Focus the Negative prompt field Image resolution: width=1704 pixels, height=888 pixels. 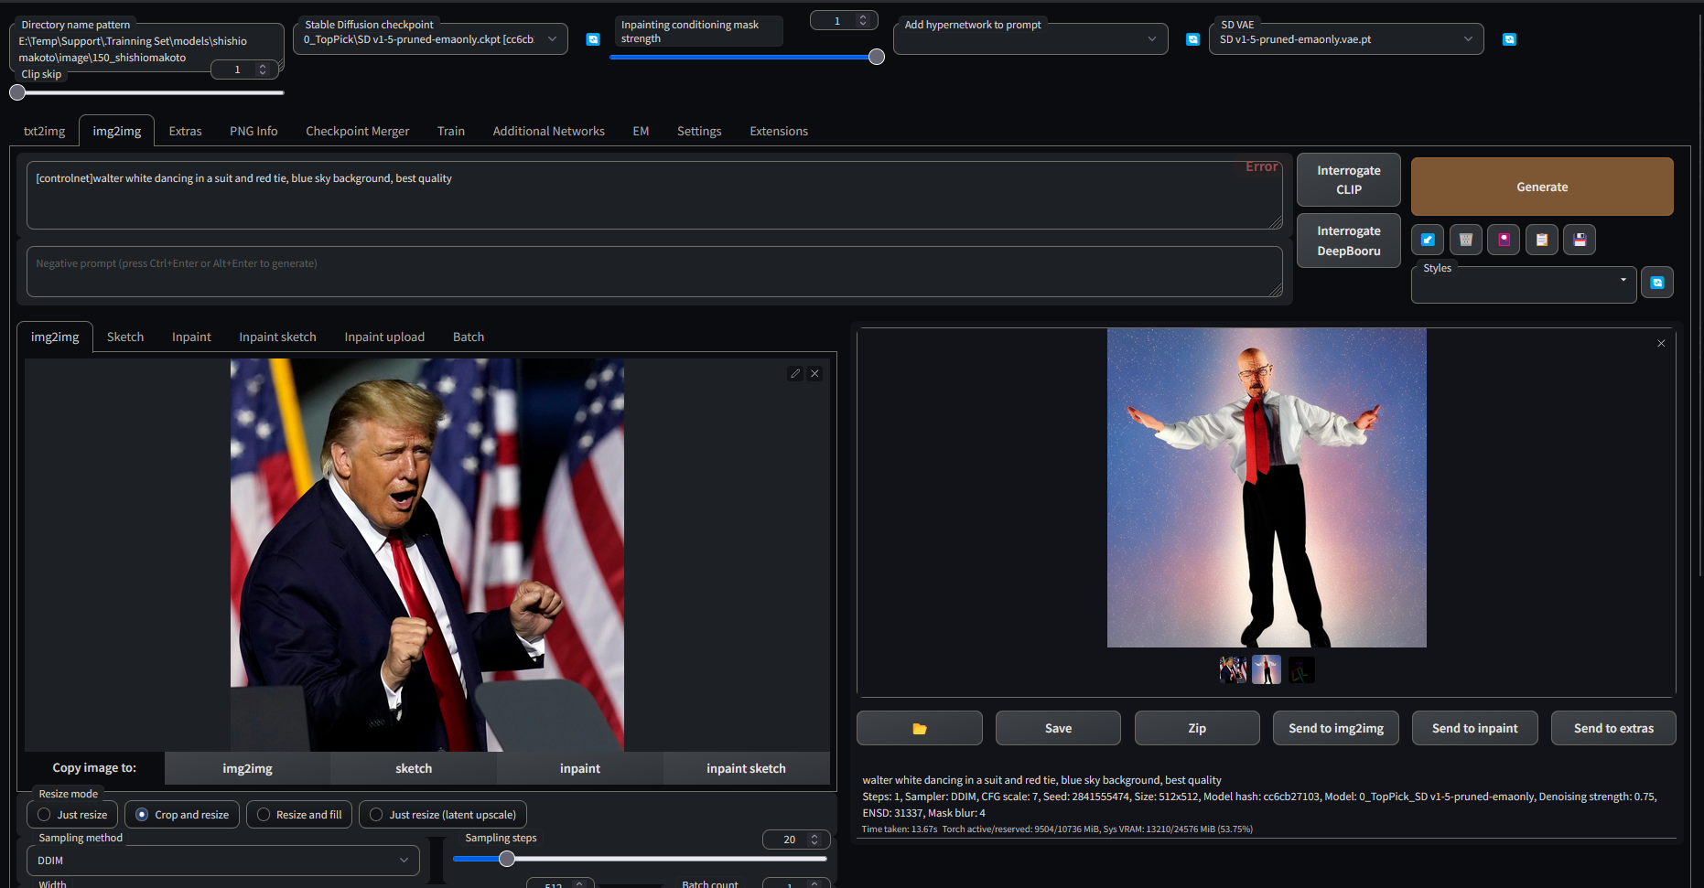(x=653, y=272)
